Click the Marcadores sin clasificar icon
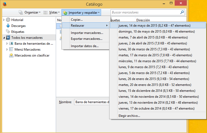207x133 pixels. (11, 55)
